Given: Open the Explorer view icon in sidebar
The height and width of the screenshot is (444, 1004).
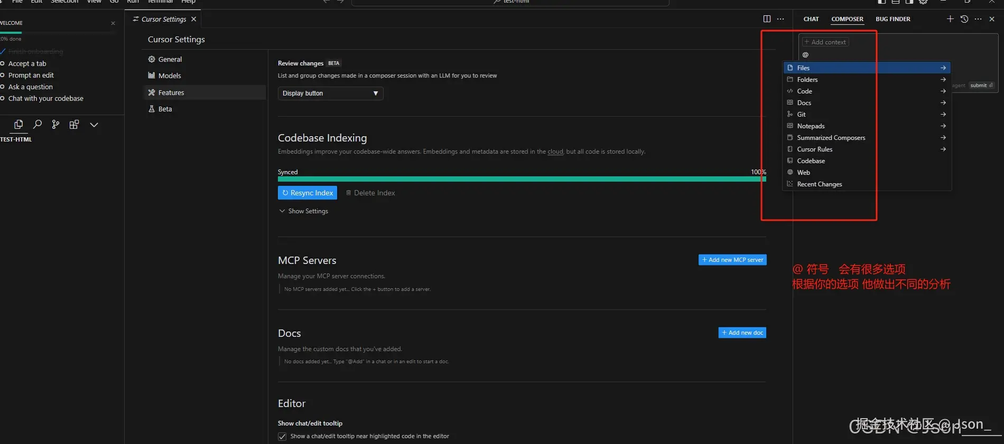Looking at the screenshot, I should [18, 125].
